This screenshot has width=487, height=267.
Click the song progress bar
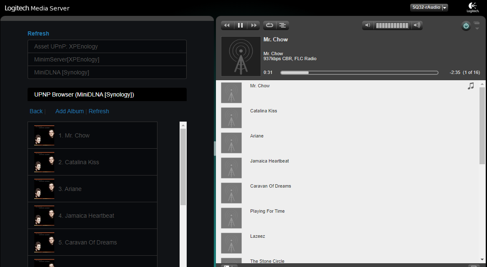[x=359, y=72]
